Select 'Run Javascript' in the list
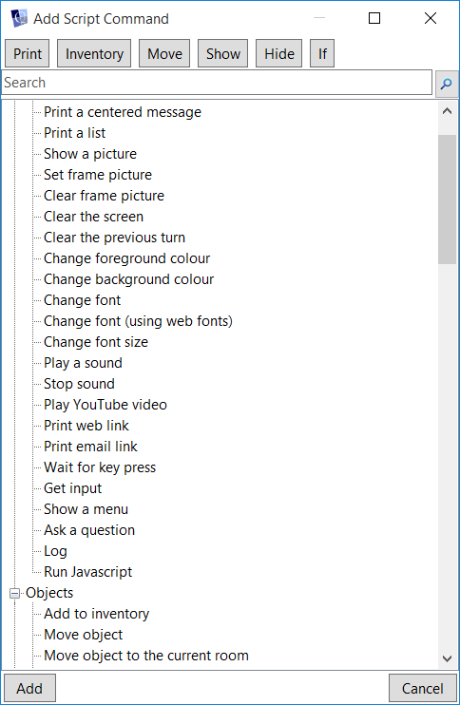460x705 pixels. pyautogui.click(x=88, y=572)
